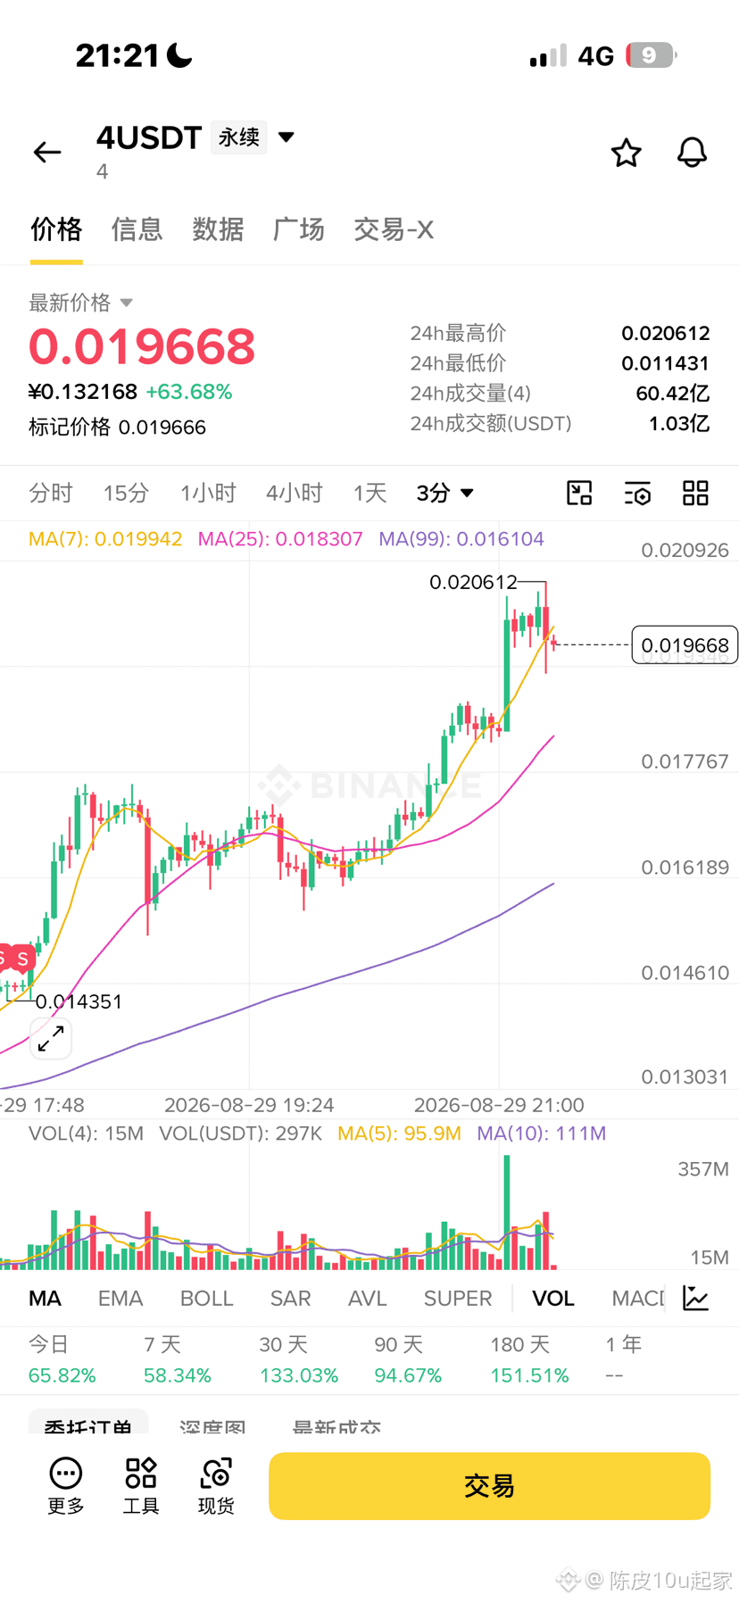Expand chart to fullscreen
The image size is (739, 1603).
(51, 1038)
